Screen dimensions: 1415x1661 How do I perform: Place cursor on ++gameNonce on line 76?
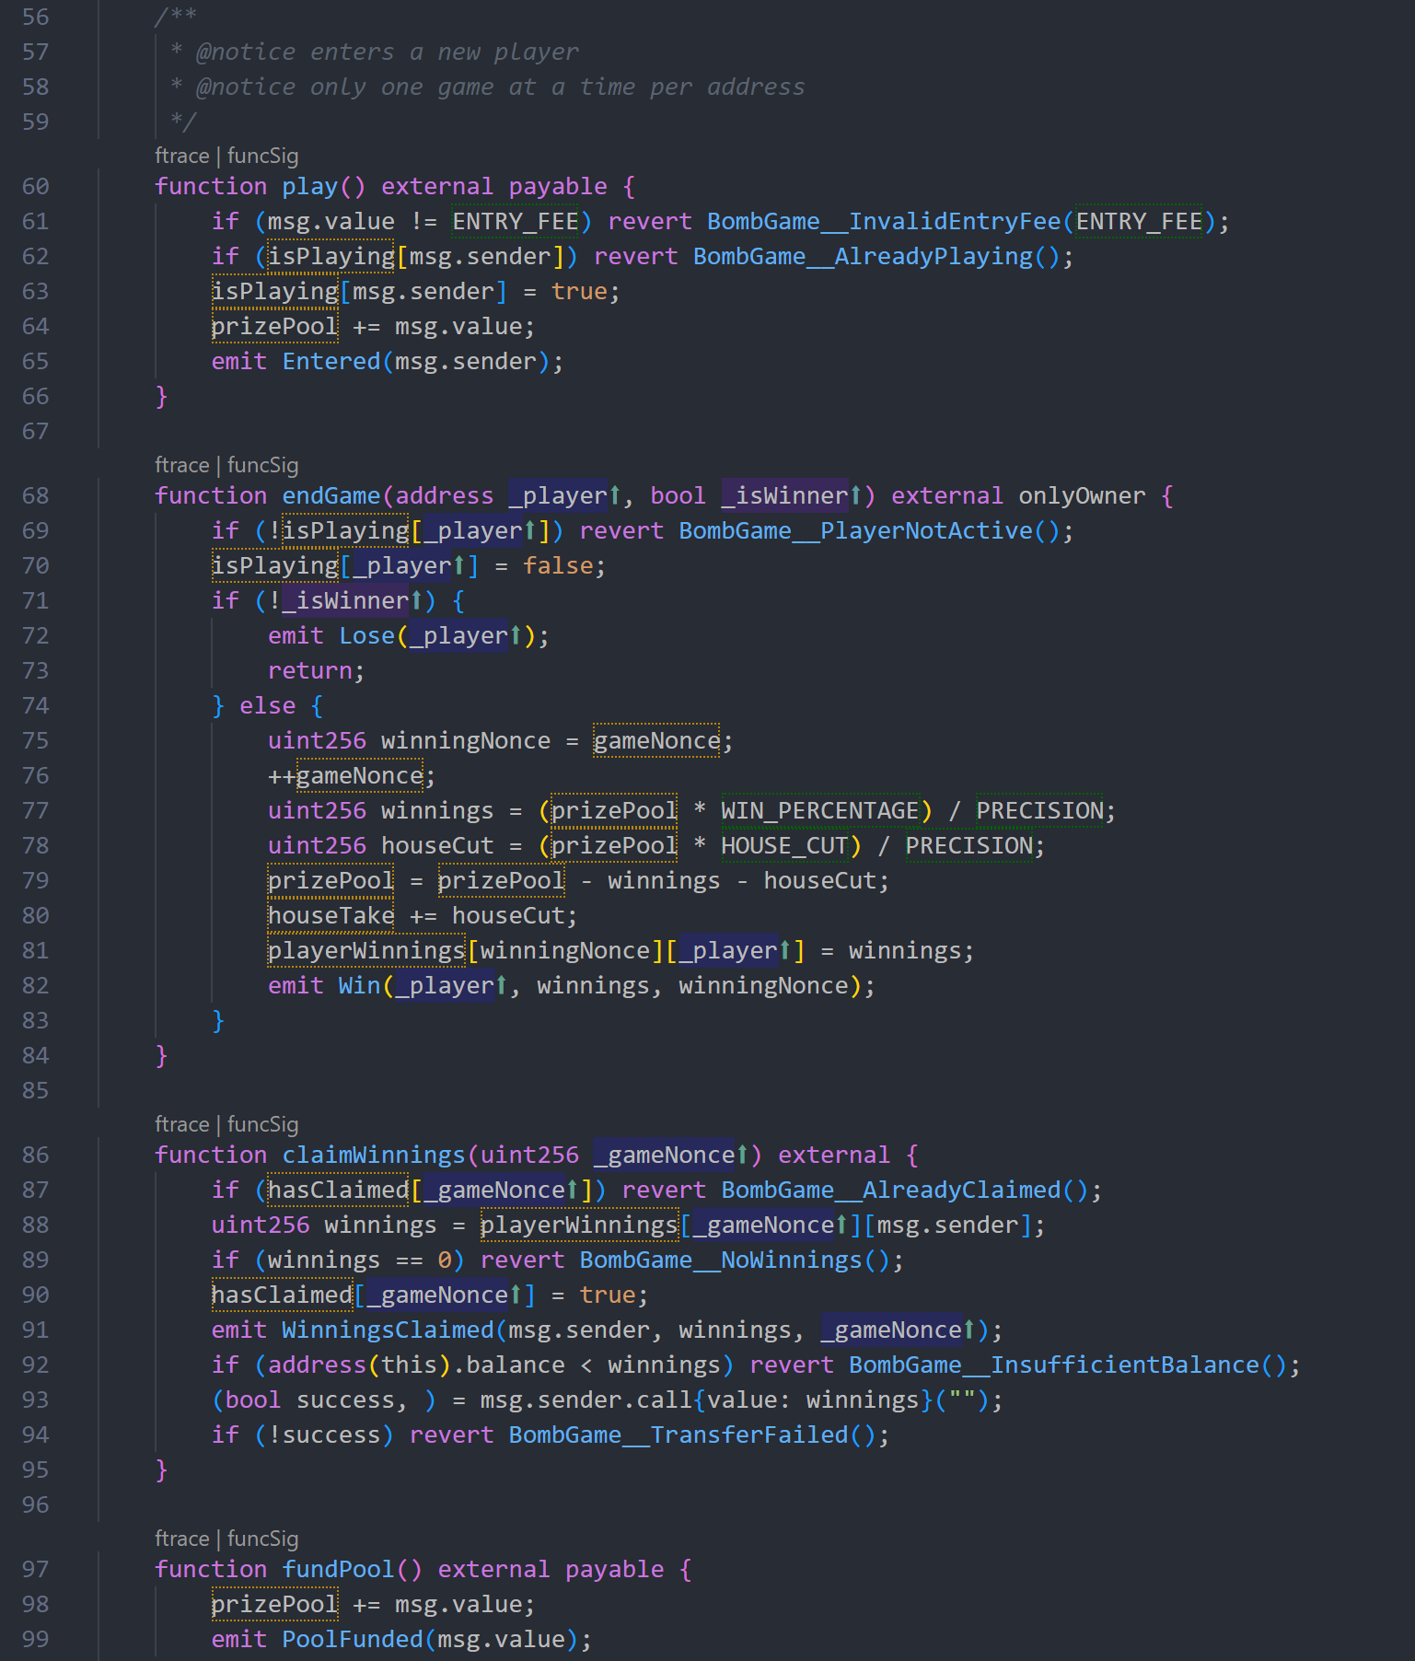345,775
